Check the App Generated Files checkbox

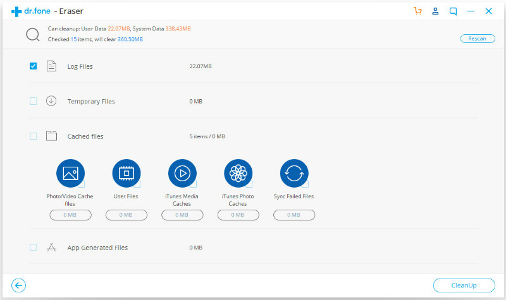[x=34, y=247]
